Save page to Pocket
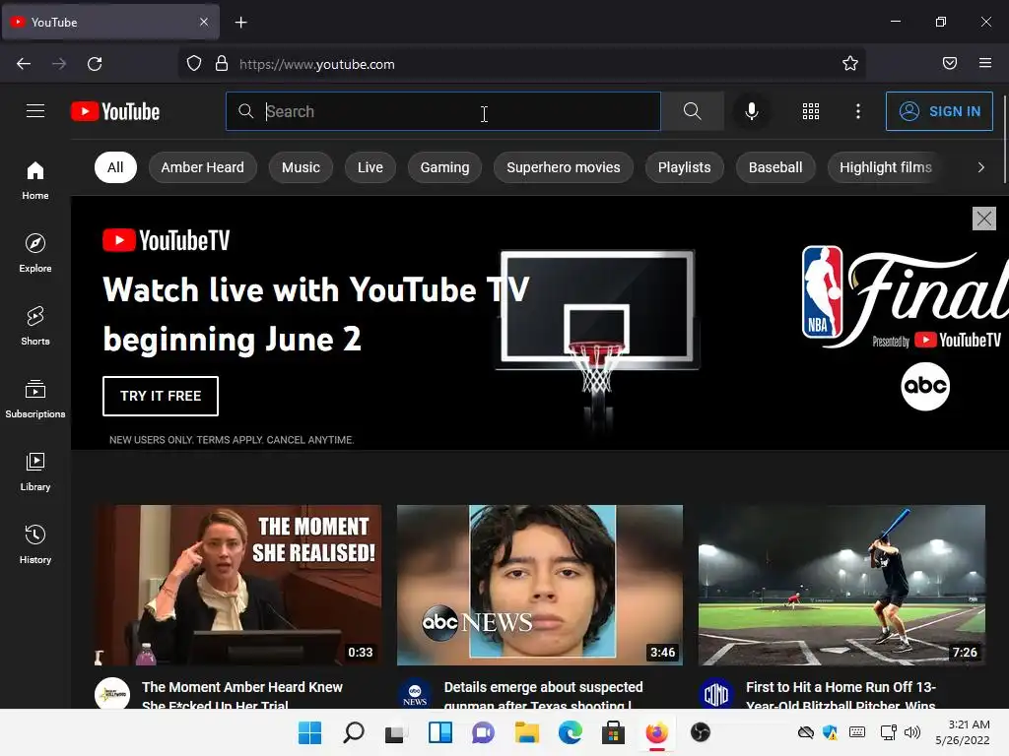Screen dimensions: 1009x756 [950, 63]
